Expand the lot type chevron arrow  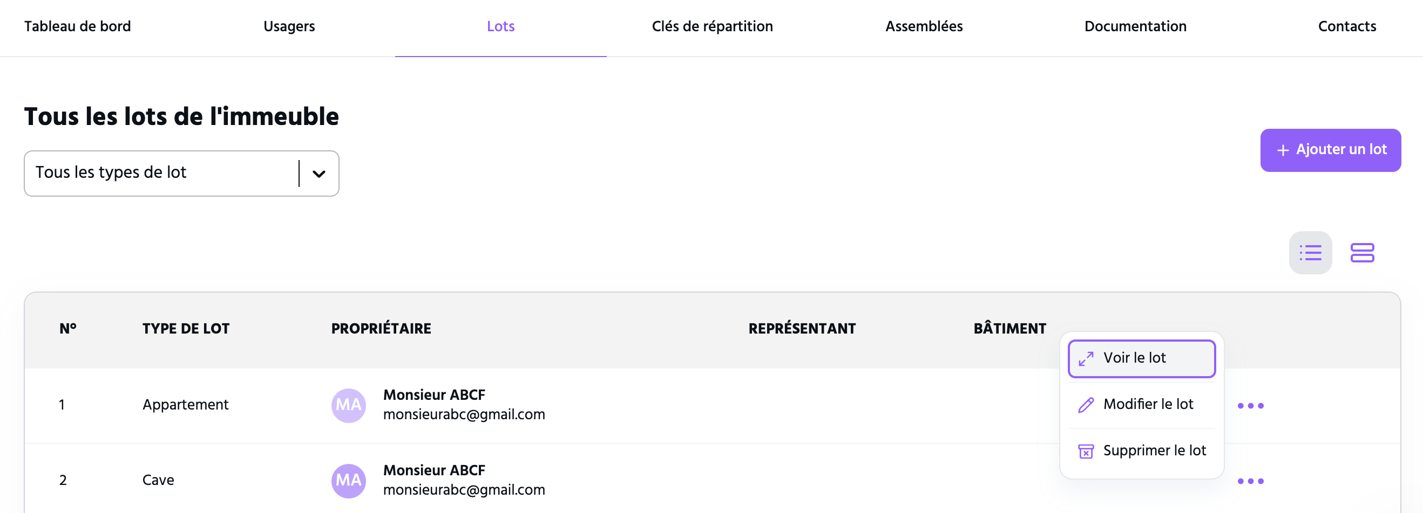[x=319, y=174]
